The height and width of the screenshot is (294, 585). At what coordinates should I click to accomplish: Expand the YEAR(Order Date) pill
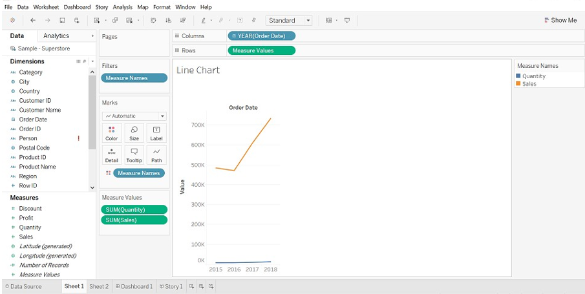(234, 36)
